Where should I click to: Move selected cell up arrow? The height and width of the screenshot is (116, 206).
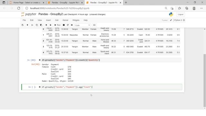point(46,25)
